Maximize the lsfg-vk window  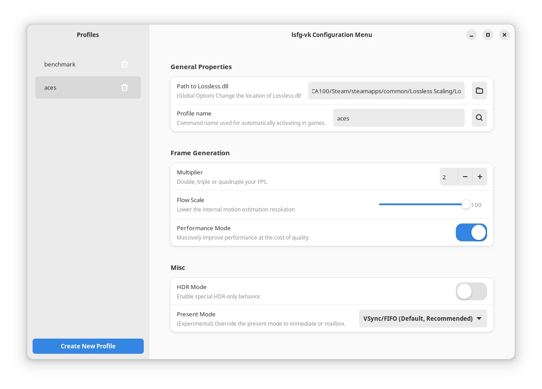click(x=488, y=35)
